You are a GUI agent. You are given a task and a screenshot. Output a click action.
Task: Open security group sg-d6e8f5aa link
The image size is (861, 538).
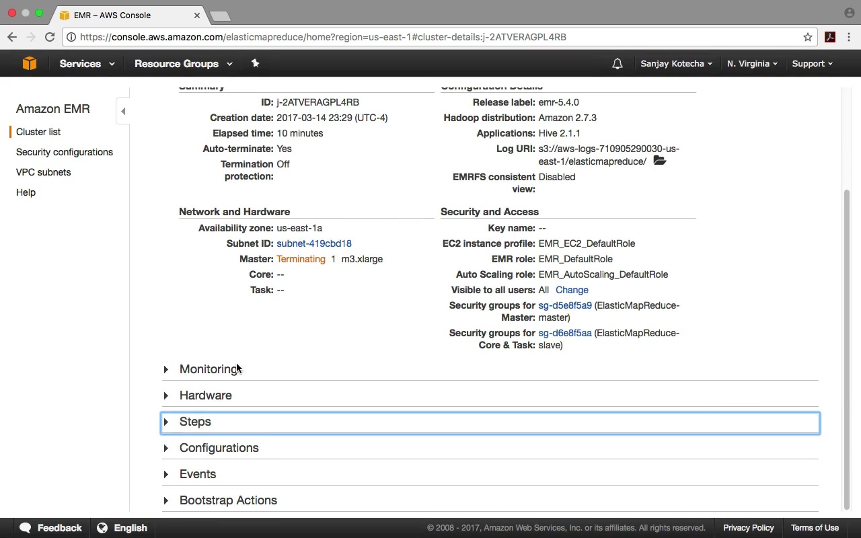565,333
